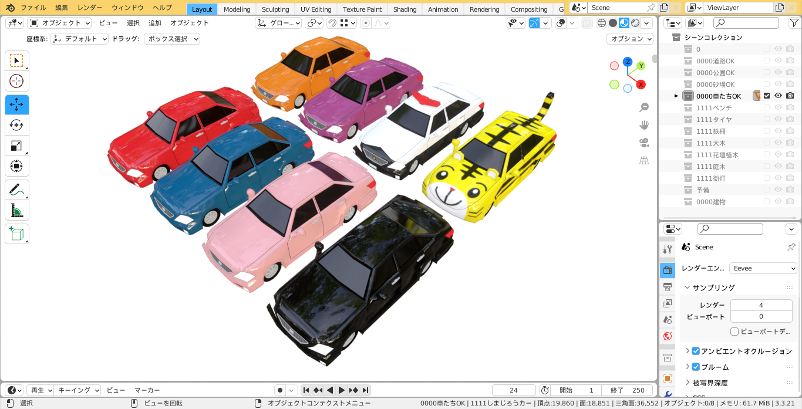The width and height of the screenshot is (802, 409).
Task: Enable the ビューポートデ… checkbox
Action: [x=734, y=332]
